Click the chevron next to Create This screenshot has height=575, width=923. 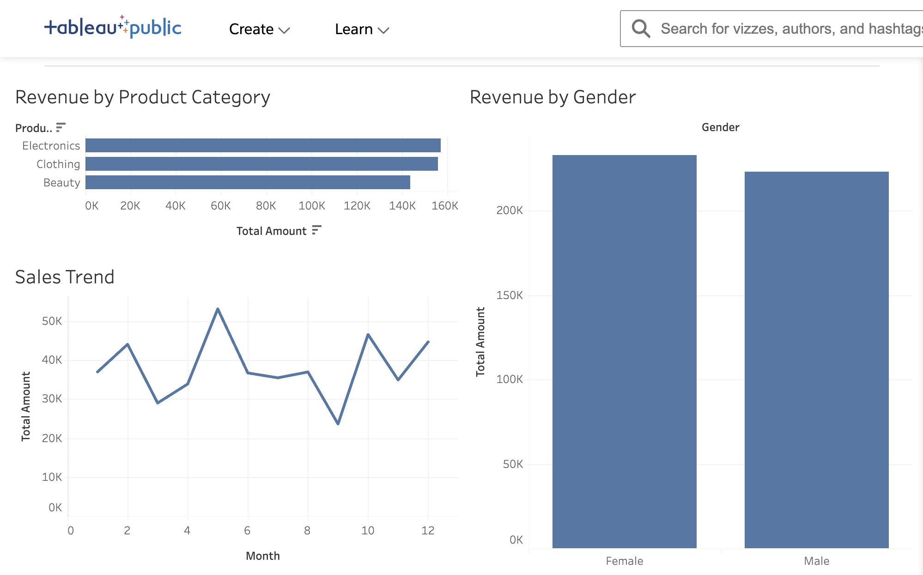284,30
